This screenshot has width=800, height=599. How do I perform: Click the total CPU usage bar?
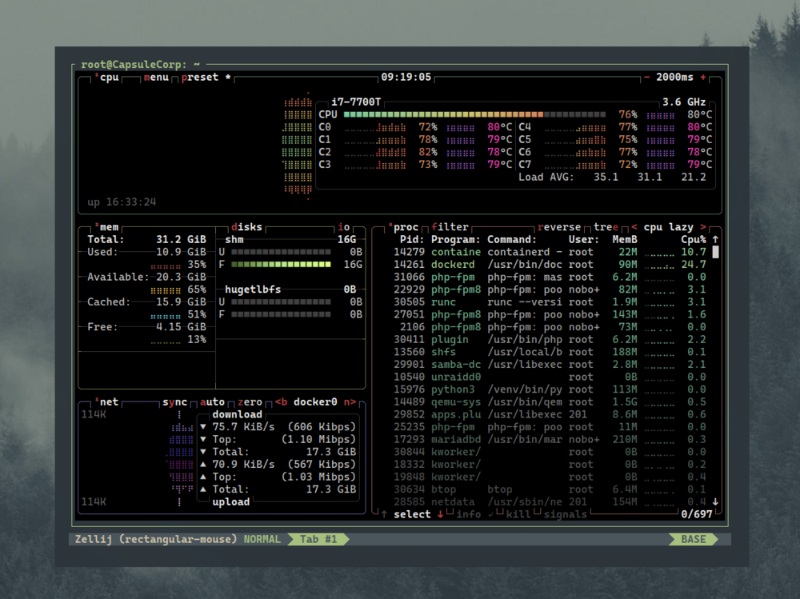point(474,115)
